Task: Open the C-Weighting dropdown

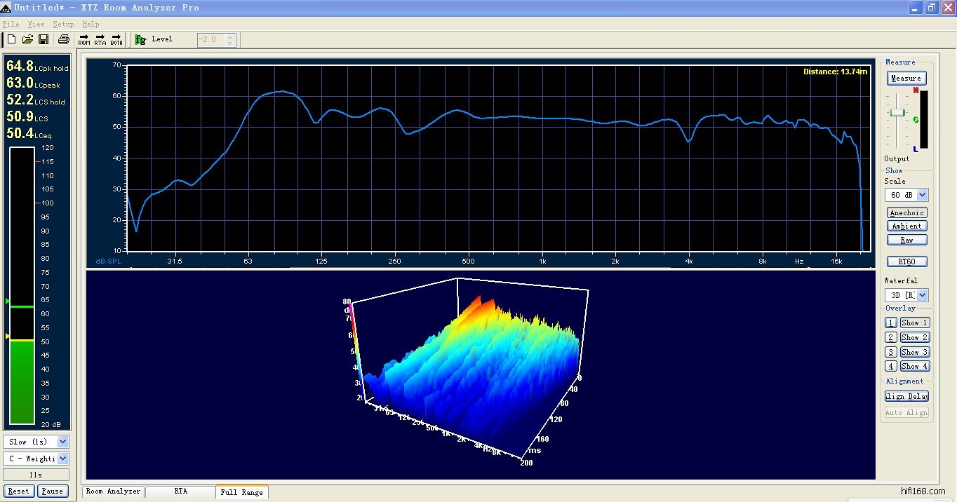Action: pos(62,459)
